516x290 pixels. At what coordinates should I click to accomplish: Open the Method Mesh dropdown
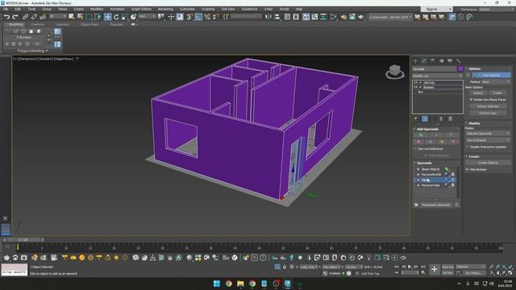496,81
